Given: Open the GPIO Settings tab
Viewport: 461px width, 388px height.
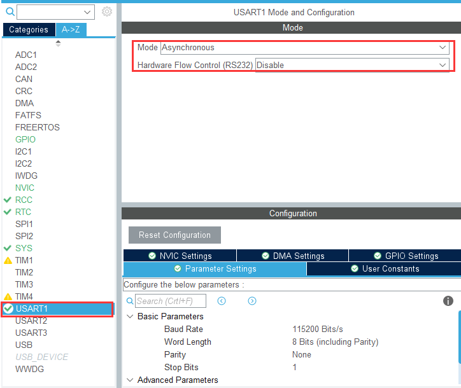Looking at the screenshot, I should [x=406, y=256].
